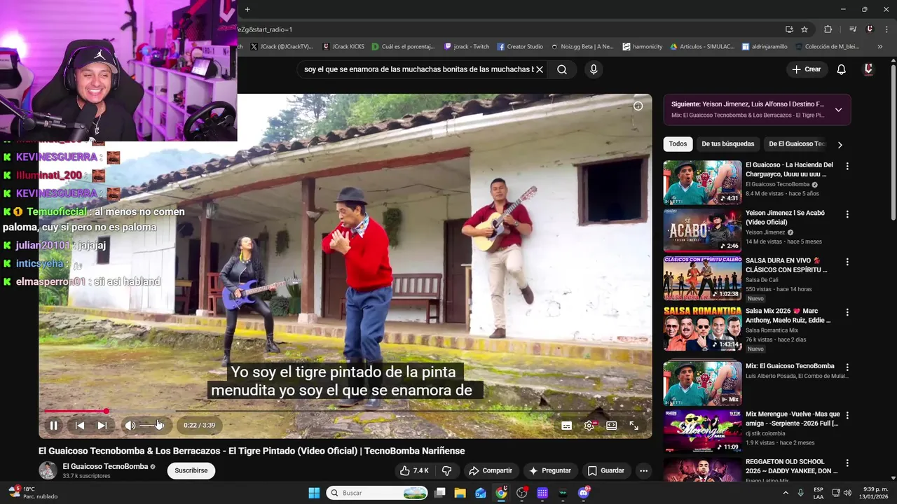Open the La Hacienda Del Charguayco thumbnail
897x504 pixels.
click(x=702, y=183)
